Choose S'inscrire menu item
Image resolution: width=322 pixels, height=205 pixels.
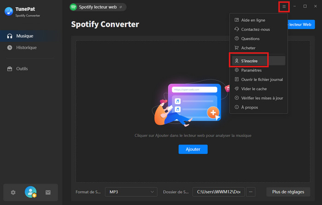pyautogui.click(x=259, y=61)
